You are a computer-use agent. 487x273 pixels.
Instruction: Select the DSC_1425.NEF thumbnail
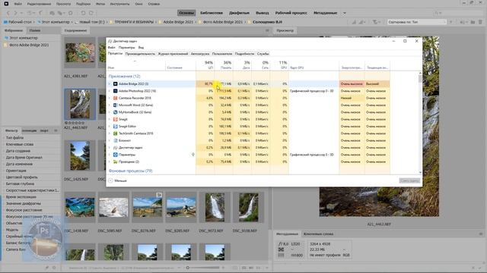80,155
